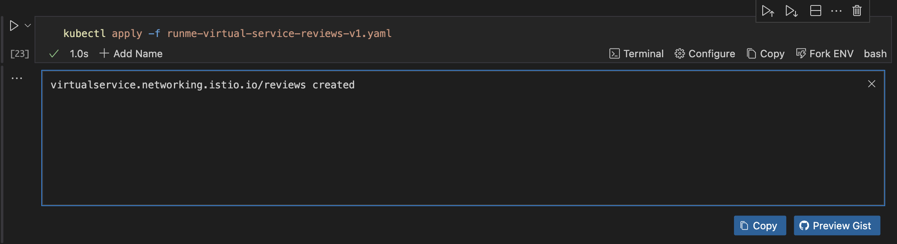Click Fork ENV in cell status bar
The height and width of the screenshot is (244, 897).
pos(825,54)
